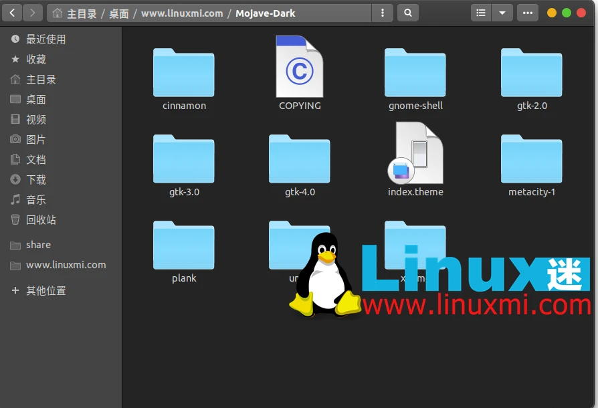This screenshot has height=408, width=598.
Task: Open search with the magnifier icon
Action: (x=407, y=13)
